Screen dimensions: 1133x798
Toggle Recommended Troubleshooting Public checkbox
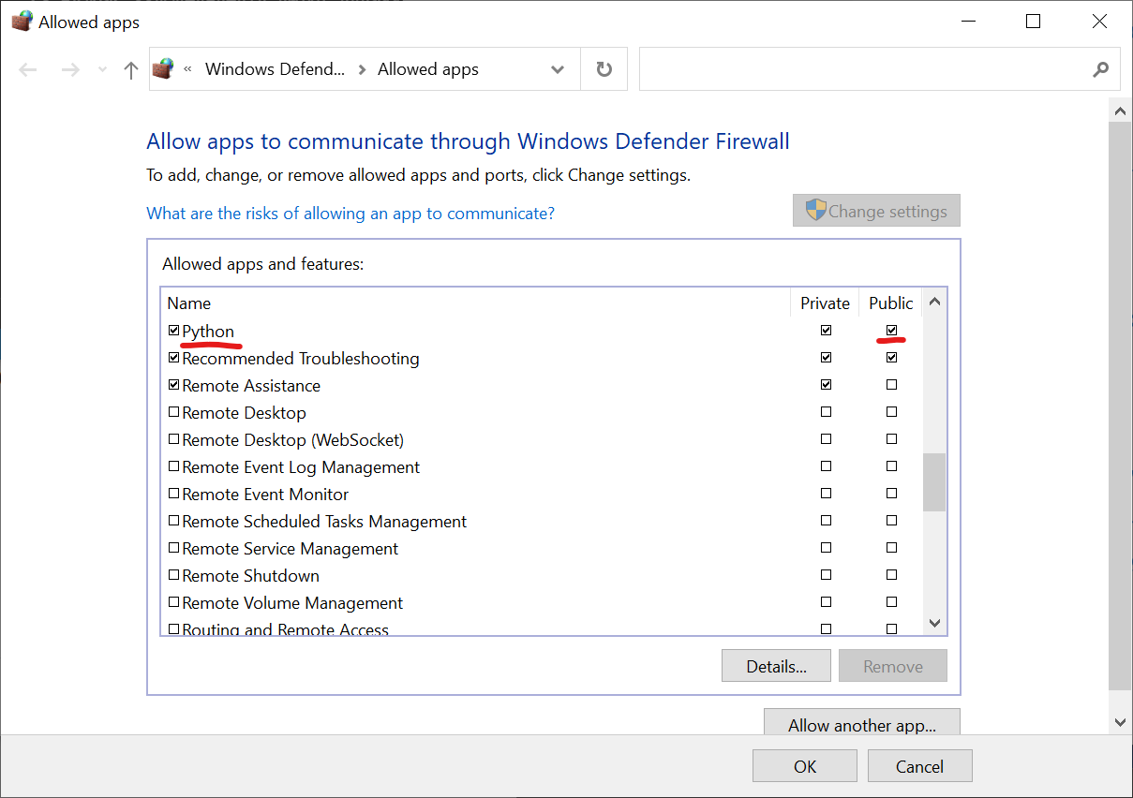click(x=891, y=357)
